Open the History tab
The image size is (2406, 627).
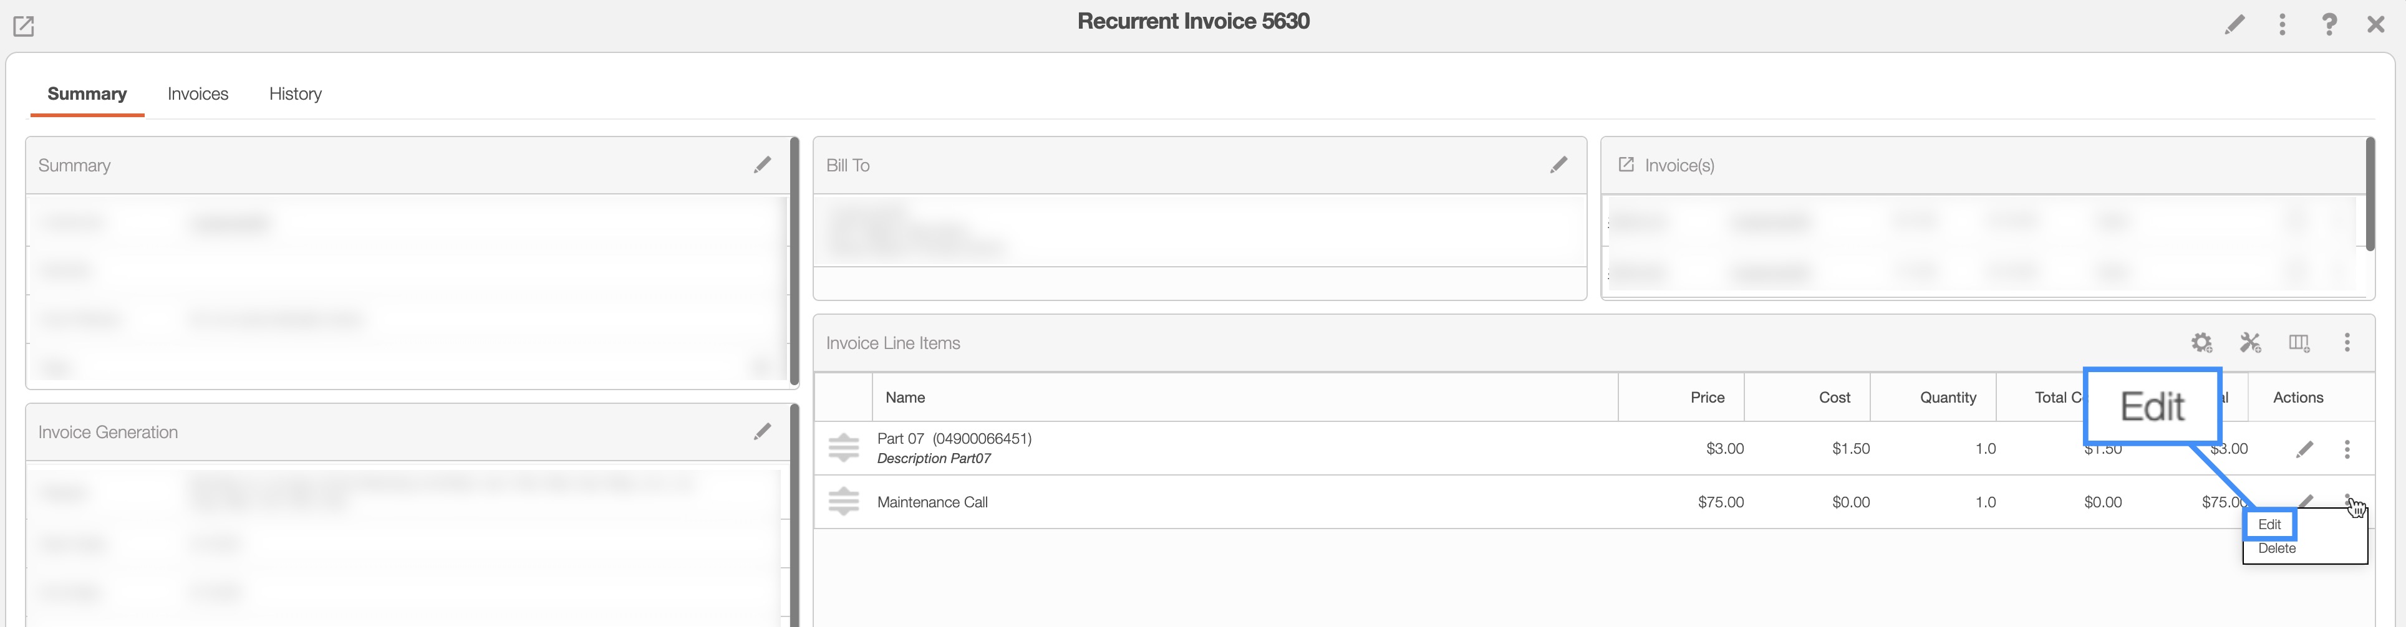tap(295, 94)
